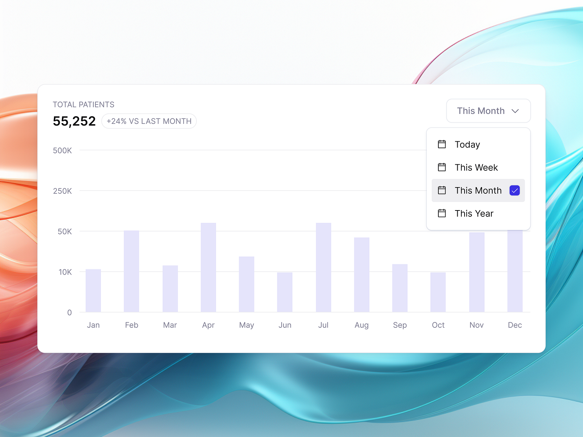The image size is (583, 437).
Task: Click the Mar axis label
Action: (x=170, y=325)
